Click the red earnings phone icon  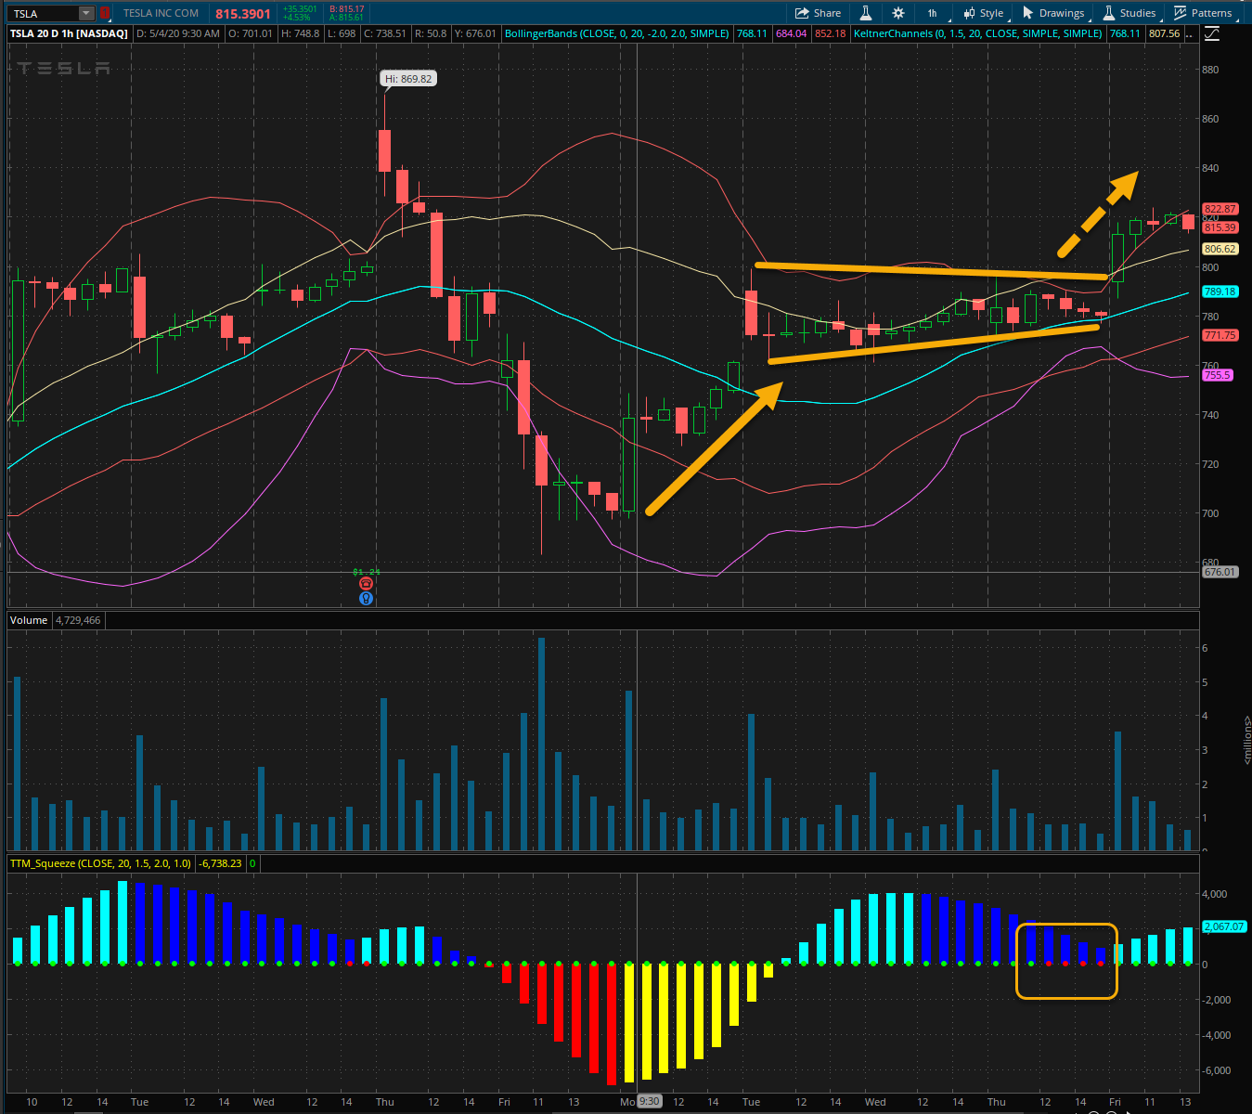point(366,584)
